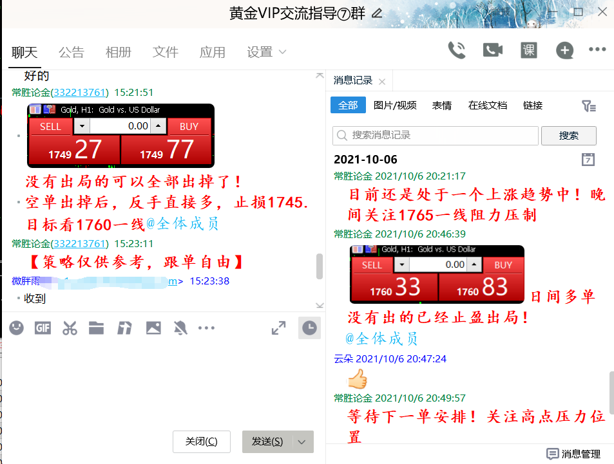Click the 关闭(C) button
This screenshot has width=614, height=464.
tap(201, 441)
